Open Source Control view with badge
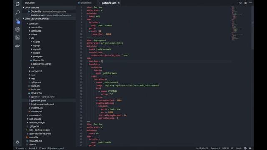 tap(18, 21)
